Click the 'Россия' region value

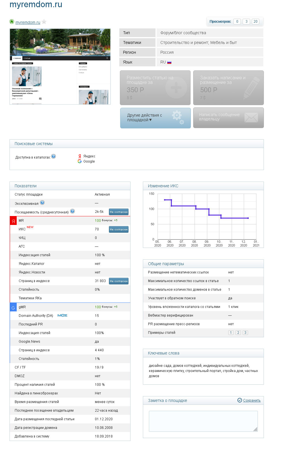167,52
